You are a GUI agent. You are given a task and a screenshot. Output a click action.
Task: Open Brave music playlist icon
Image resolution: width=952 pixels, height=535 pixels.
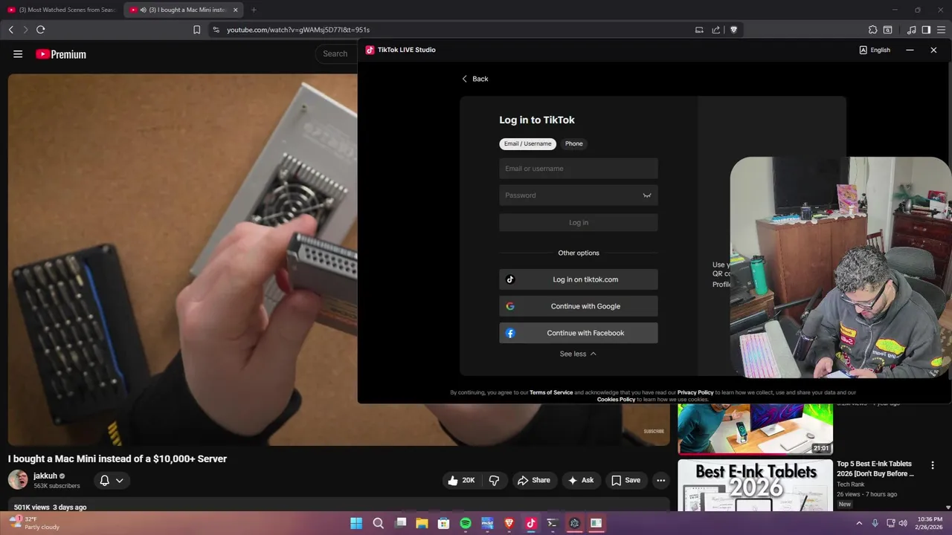(911, 30)
